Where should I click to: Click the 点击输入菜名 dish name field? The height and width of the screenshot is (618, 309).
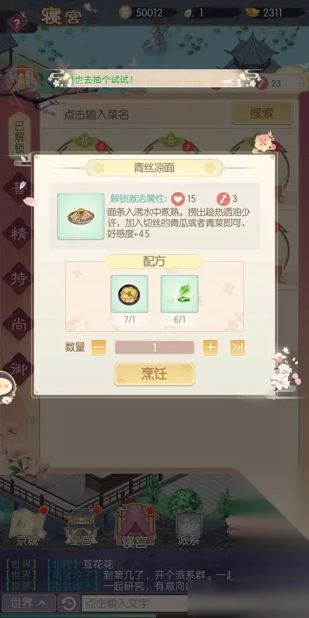coord(143,114)
